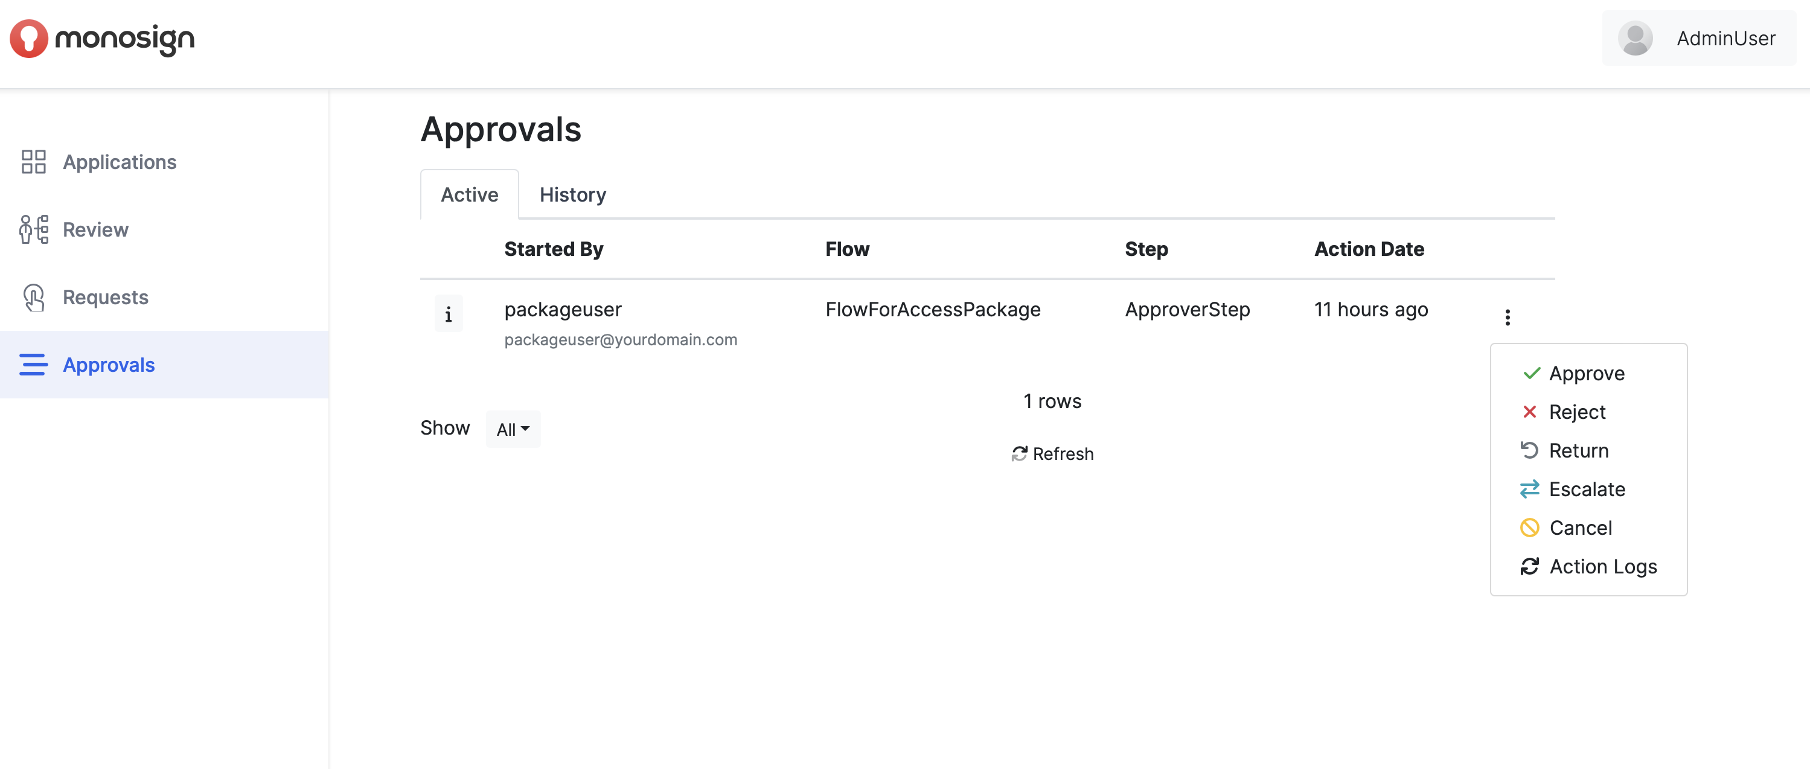
Task: Open Applications from the sidebar
Action: pos(119,162)
